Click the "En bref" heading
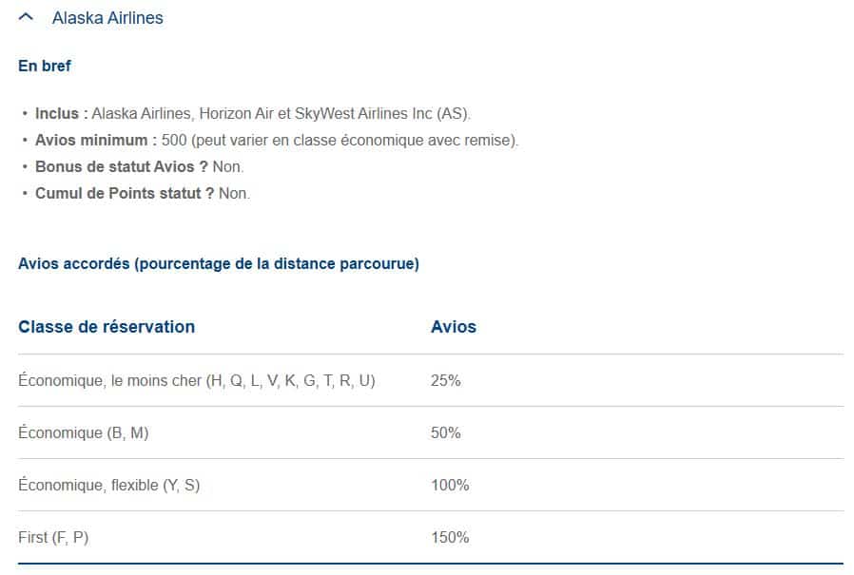This screenshot has width=854, height=575. (x=45, y=67)
